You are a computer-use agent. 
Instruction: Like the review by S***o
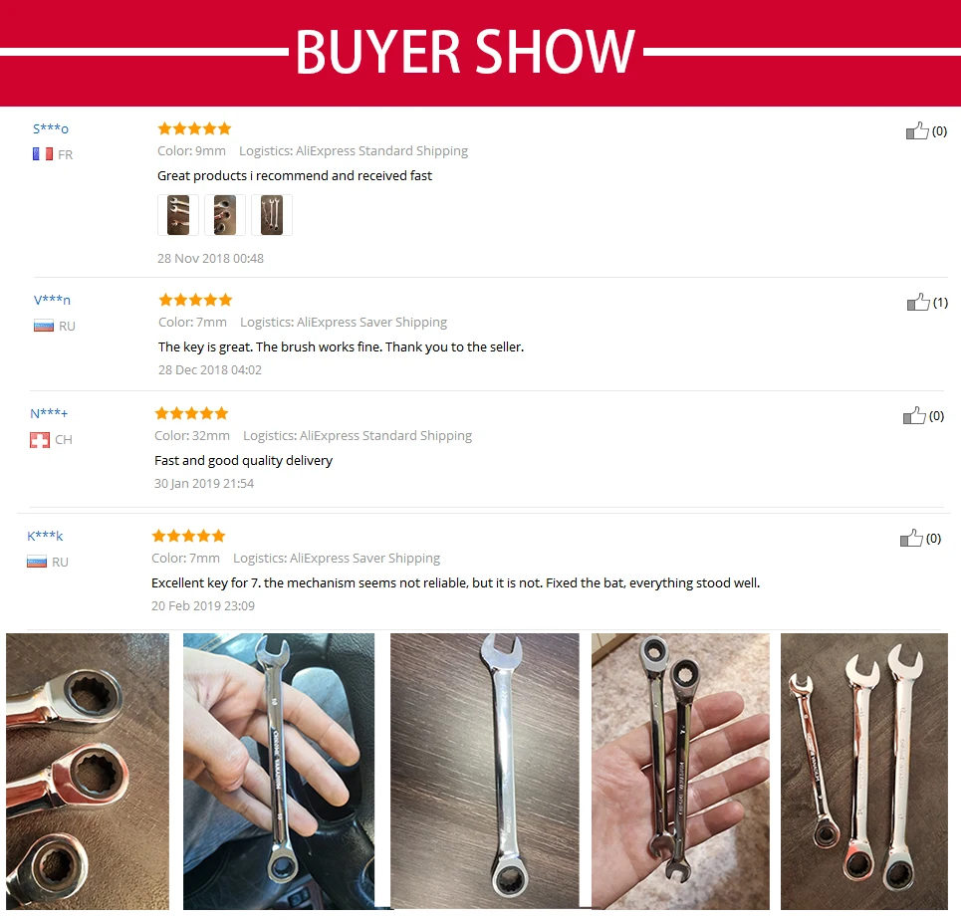click(917, 130)
